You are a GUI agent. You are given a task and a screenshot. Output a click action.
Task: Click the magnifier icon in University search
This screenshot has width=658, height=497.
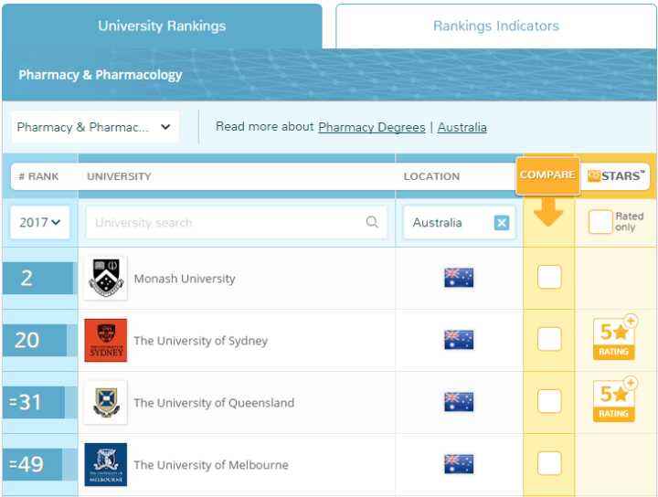click(372, 222)
